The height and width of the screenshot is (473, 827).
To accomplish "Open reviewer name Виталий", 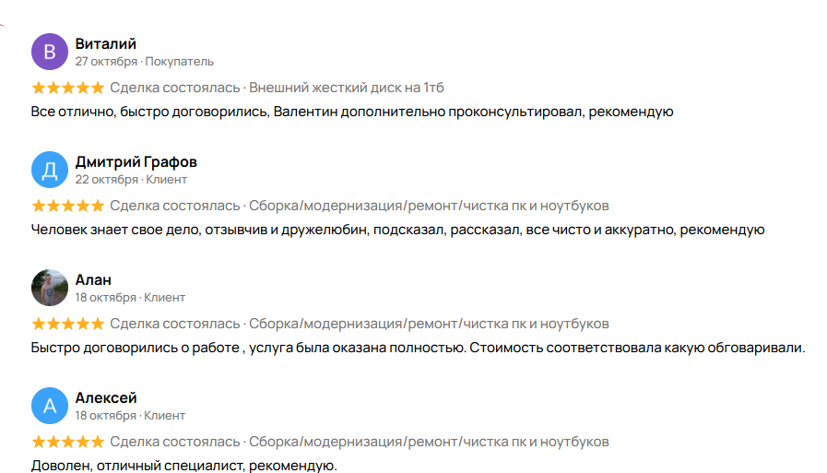I will (105, 43).
